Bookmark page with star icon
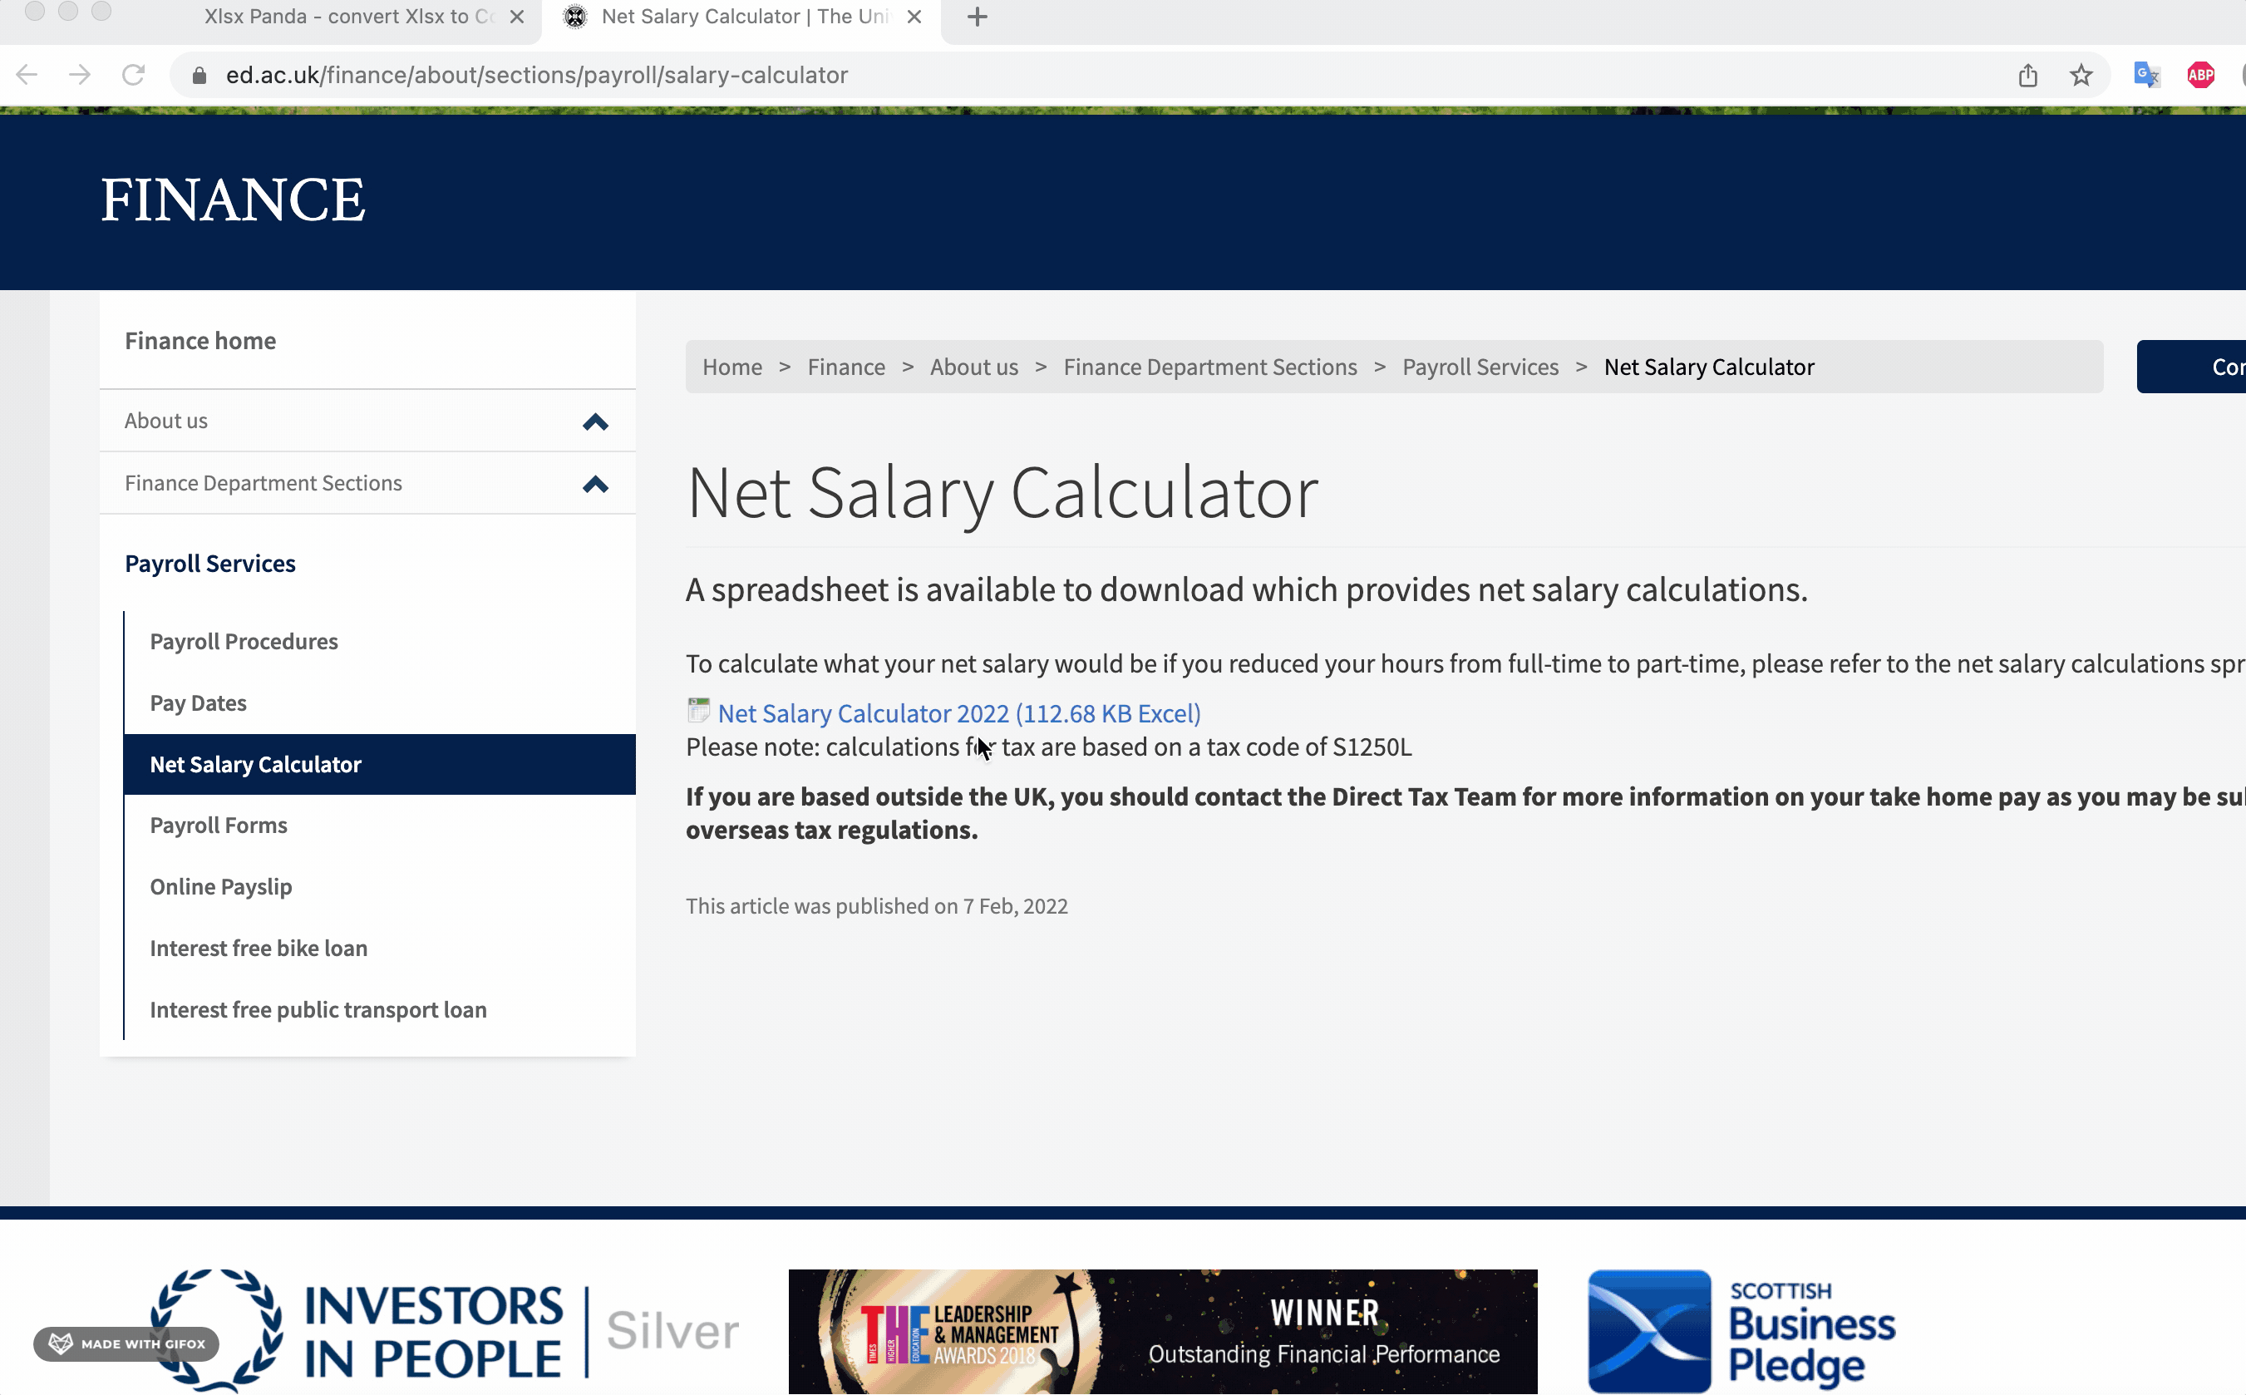Viewport: 2246px width, 1395px height. pyautogui.click(x=2080, y=75)
